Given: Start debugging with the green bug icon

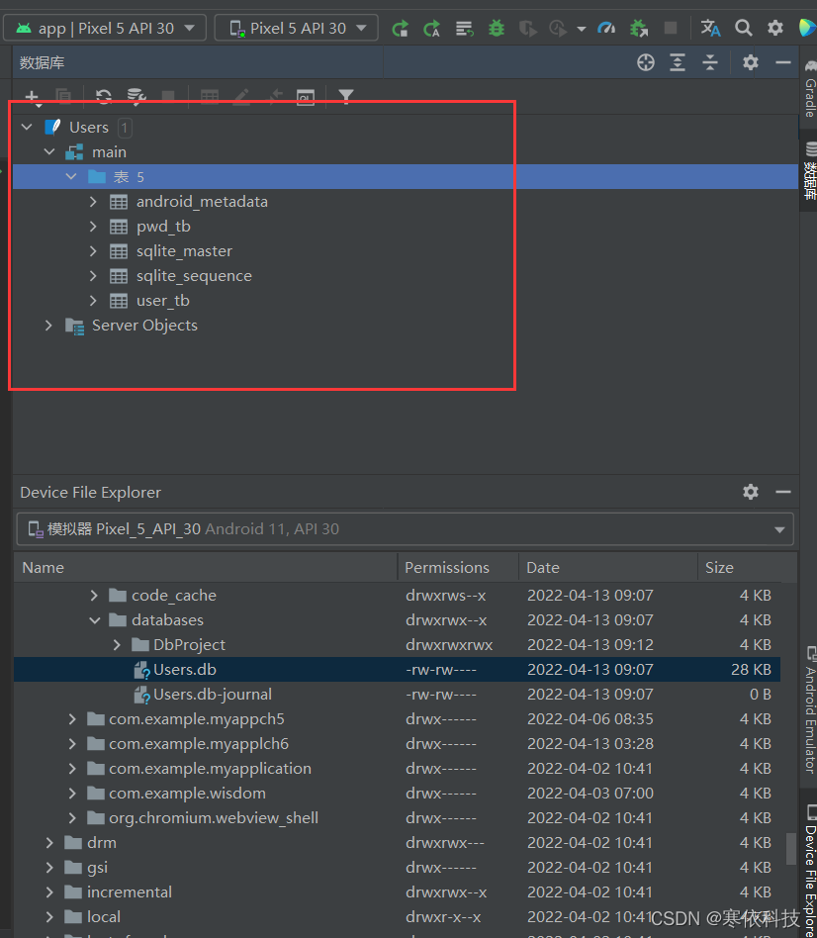Looking at the screenshot, I should click(497, 28).
